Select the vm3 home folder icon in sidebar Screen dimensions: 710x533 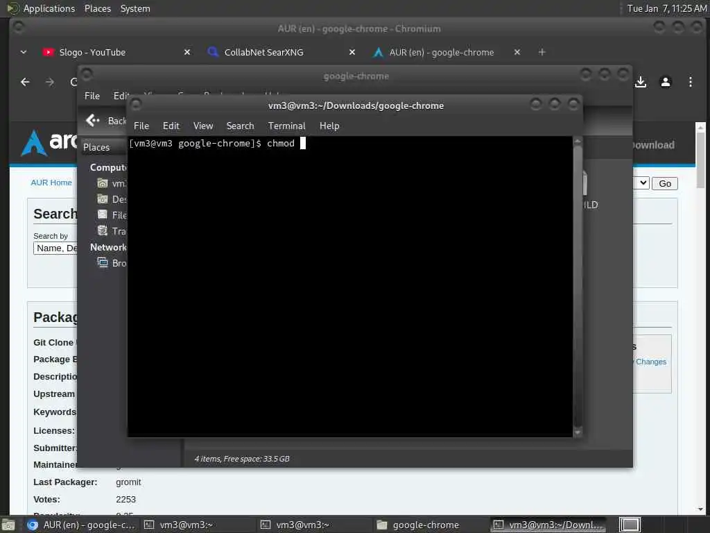tap(103, 183)
